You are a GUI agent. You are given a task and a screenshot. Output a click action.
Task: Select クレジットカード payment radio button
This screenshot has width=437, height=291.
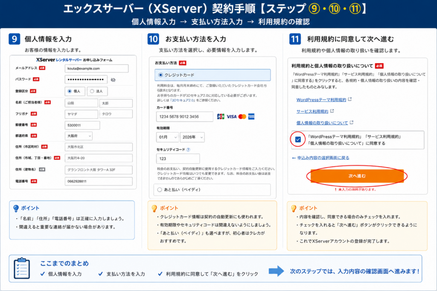click(x=160, y=75)
